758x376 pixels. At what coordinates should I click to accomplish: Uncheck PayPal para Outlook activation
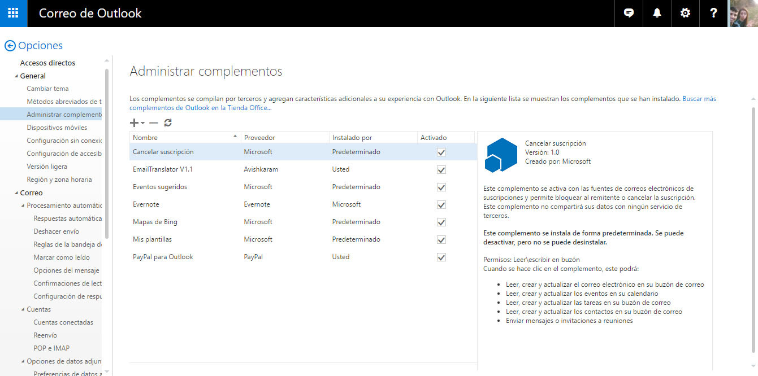pos(441,257)
